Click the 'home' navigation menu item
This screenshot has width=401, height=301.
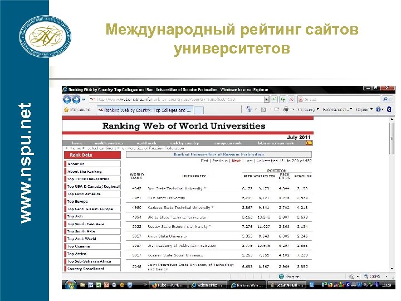(77, 143)
